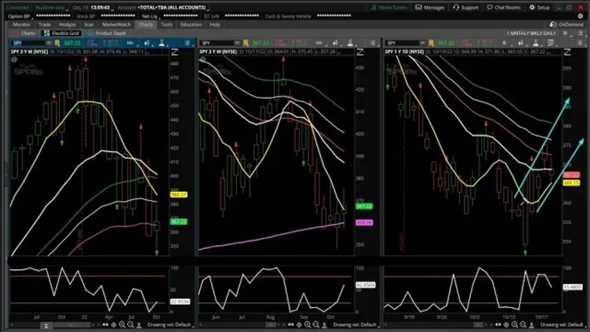Screen dimensions: 590x332
Task: Switch to the Monitor tab
Action: (22, 24)
